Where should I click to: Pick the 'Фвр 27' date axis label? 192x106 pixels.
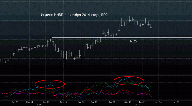click(x=142, y=102)
